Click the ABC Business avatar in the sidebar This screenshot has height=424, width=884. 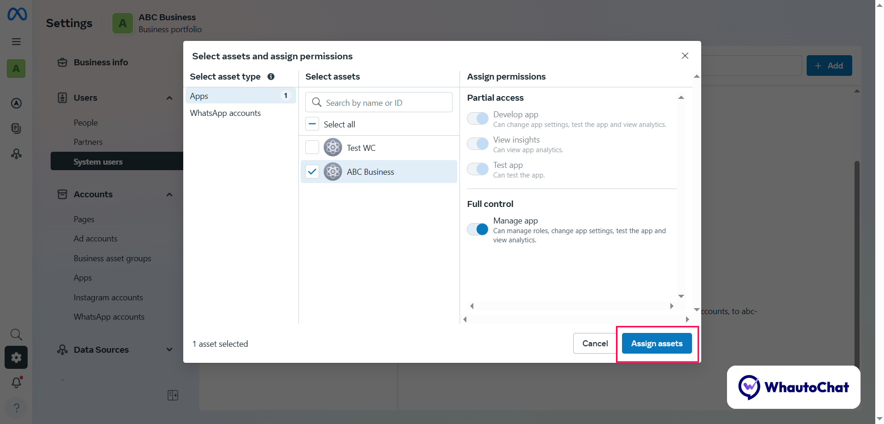tap(16, 68)
